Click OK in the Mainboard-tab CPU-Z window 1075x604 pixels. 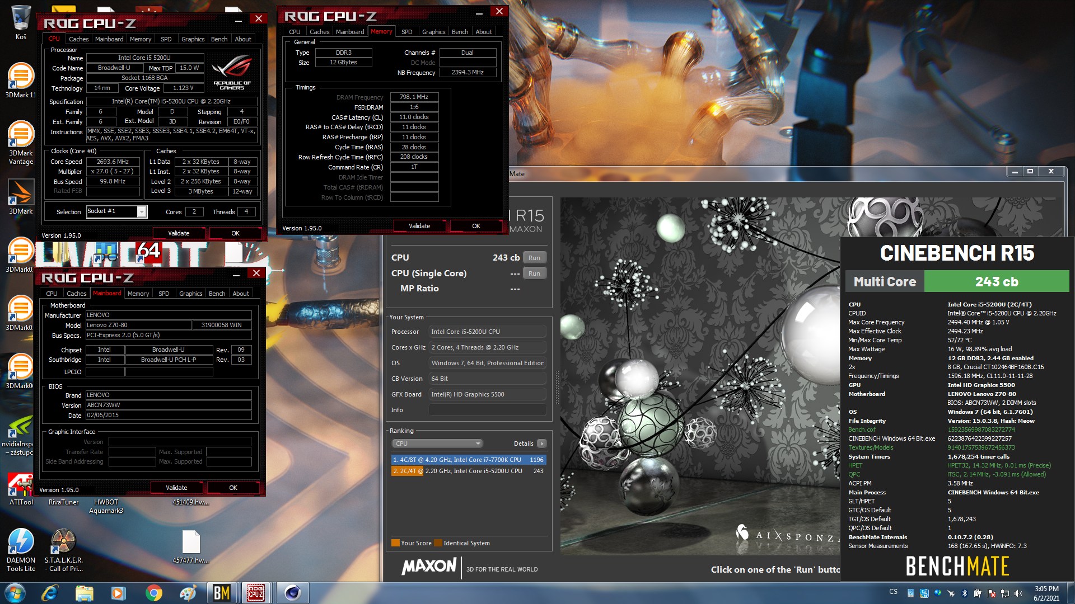coord(233,488)
